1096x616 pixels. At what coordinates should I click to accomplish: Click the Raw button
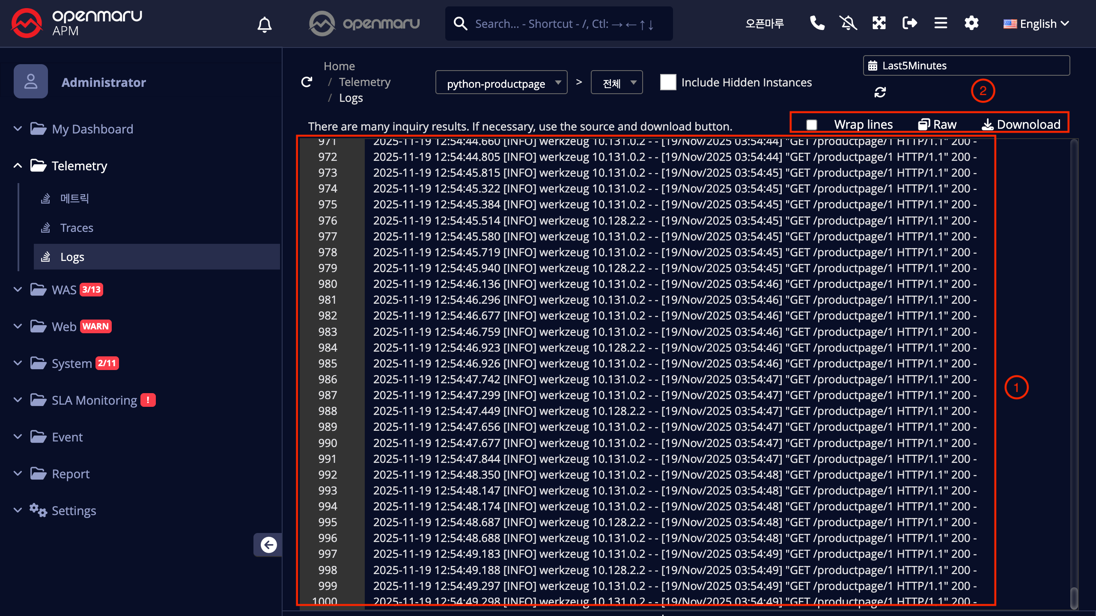point(937,124)
